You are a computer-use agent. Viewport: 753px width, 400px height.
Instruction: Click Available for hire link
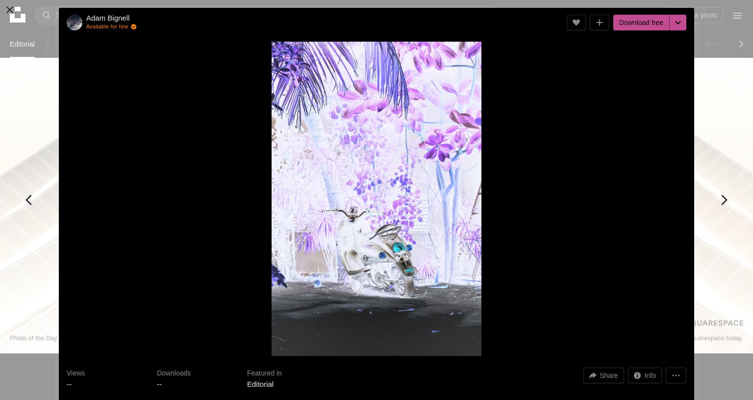[x=111, y=27]
